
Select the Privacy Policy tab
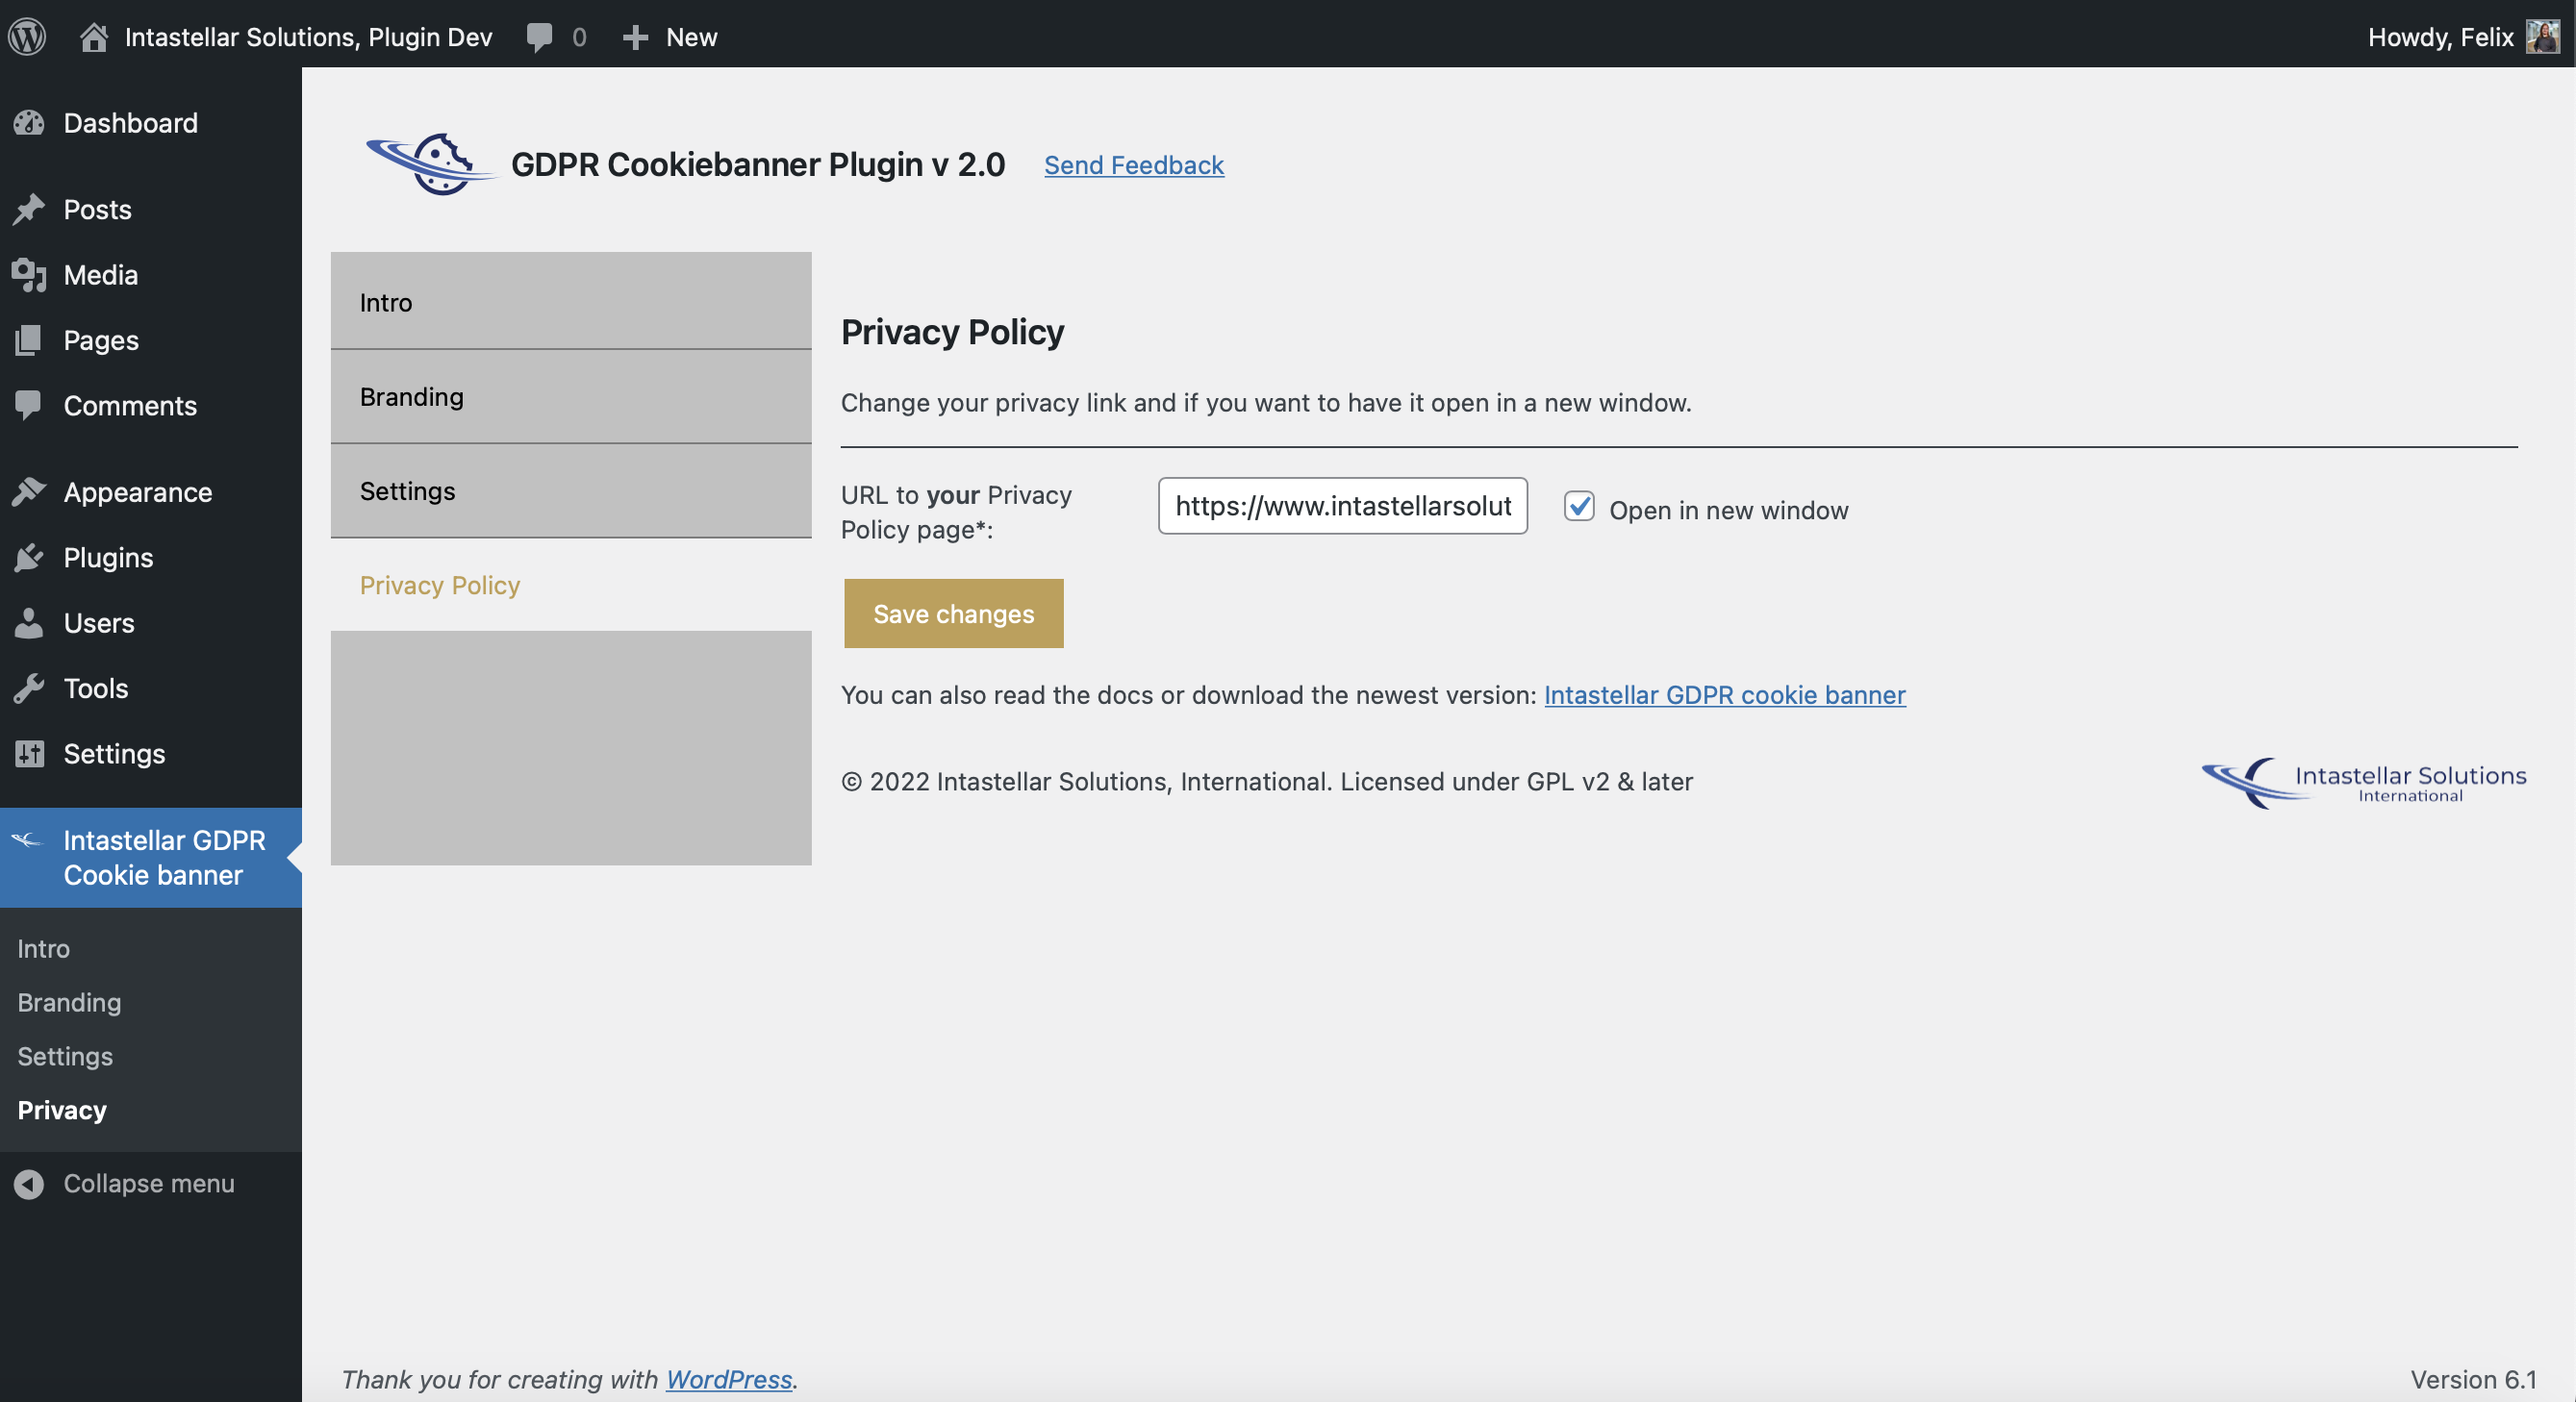pyautogui.click(x=439, y=584)
